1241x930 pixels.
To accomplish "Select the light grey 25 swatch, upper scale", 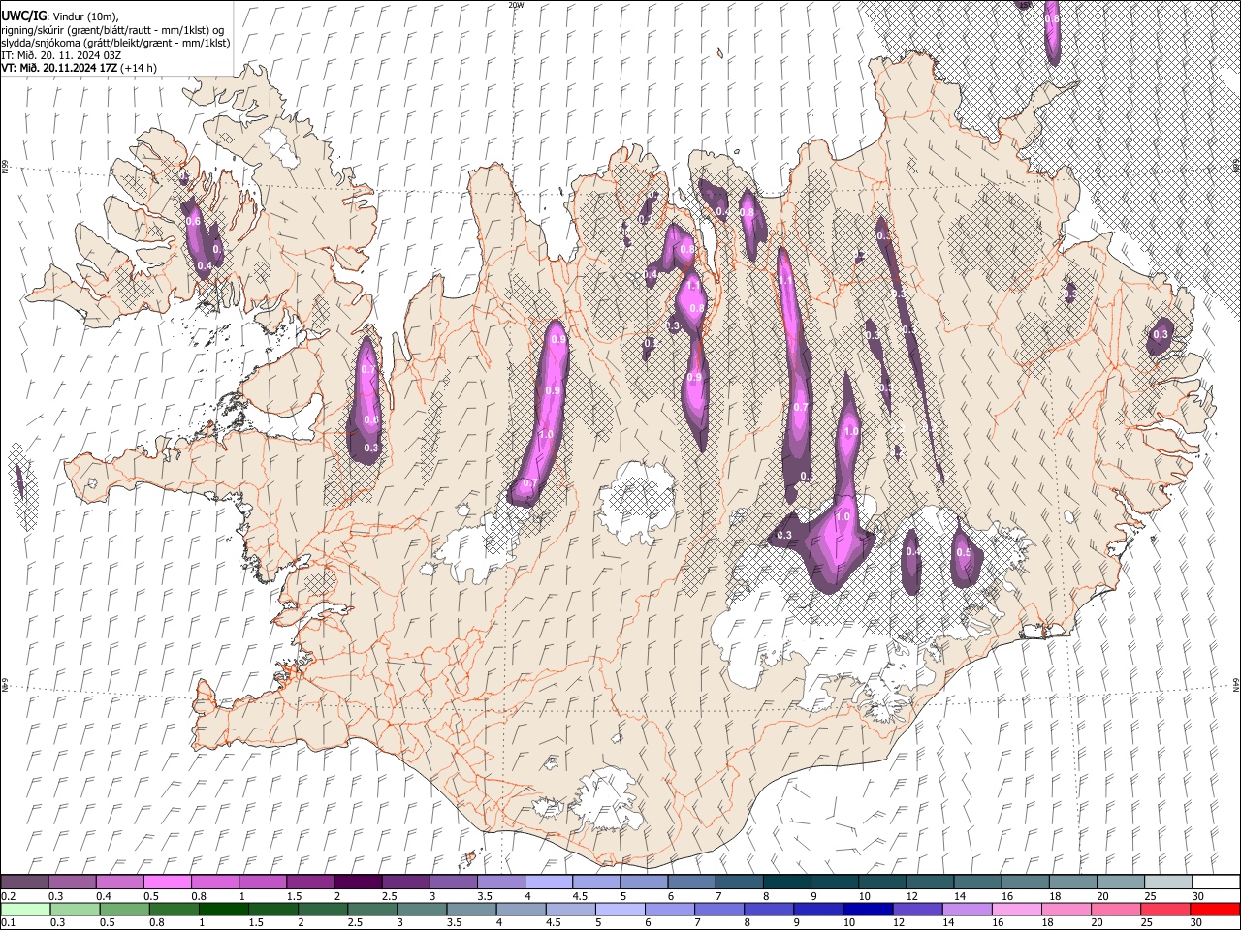I will [x=1168, y=883].
